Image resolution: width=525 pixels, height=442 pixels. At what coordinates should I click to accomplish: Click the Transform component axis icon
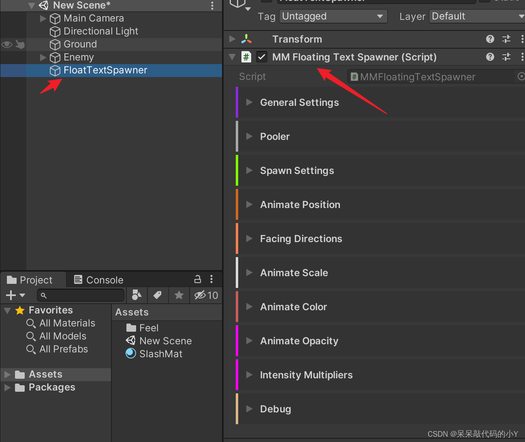[246, 39]
